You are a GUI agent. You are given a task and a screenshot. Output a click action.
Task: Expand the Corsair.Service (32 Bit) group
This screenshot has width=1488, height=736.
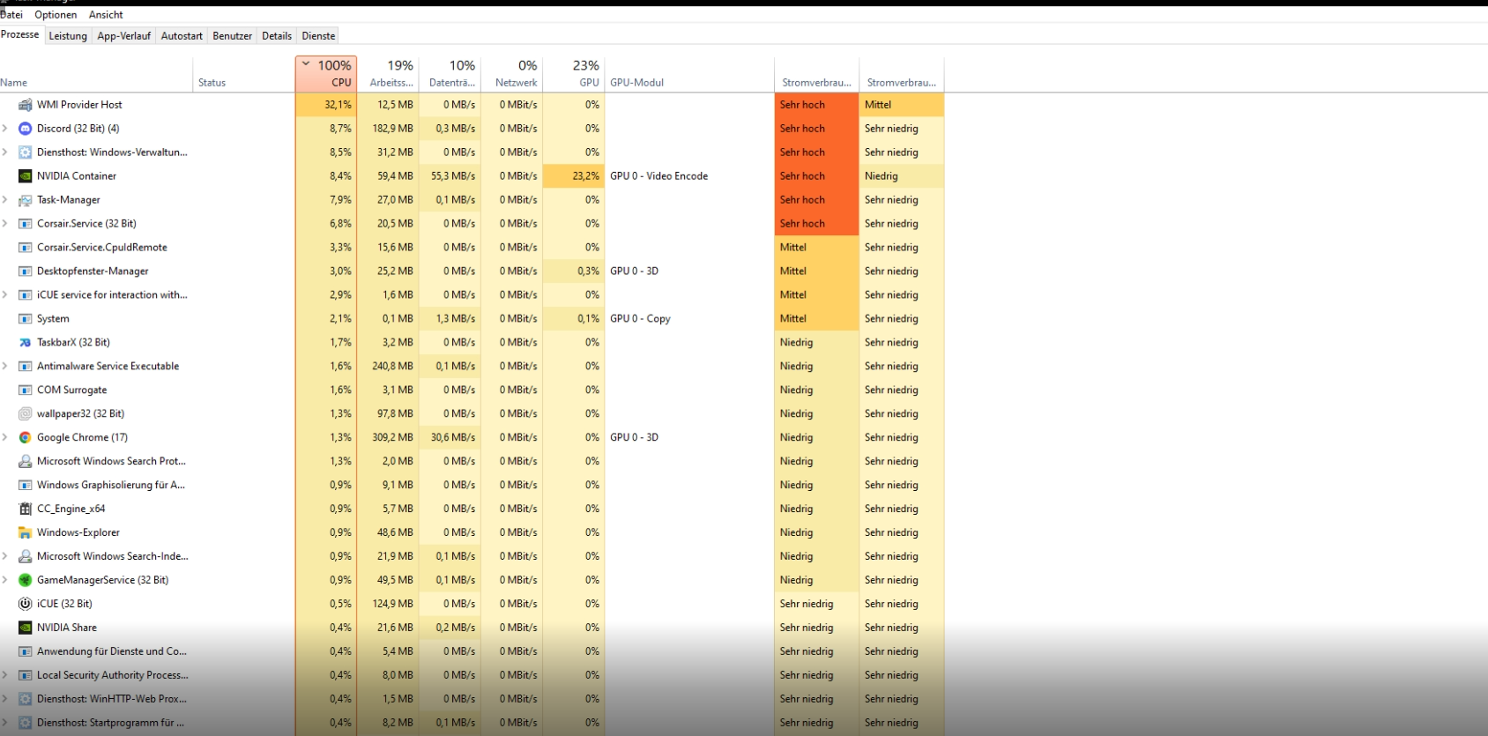click(5, 224)
